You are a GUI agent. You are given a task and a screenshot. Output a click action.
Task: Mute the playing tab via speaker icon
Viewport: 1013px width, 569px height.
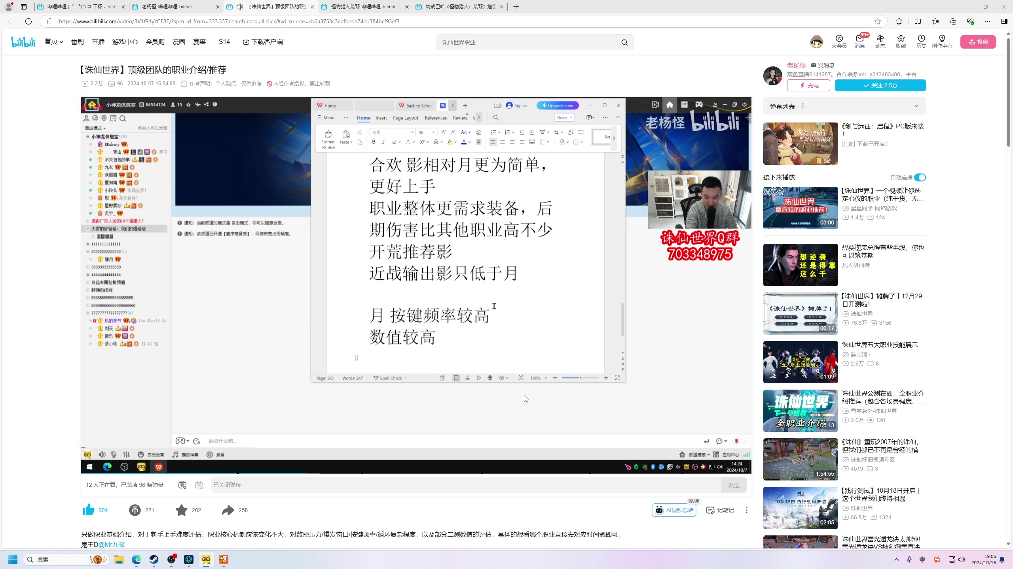tap(240, 7)
